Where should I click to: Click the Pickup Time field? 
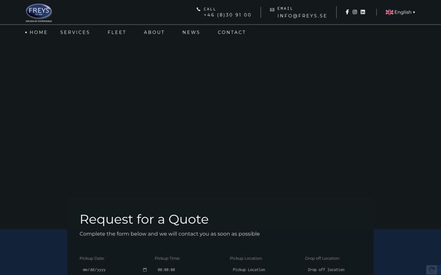190,269
